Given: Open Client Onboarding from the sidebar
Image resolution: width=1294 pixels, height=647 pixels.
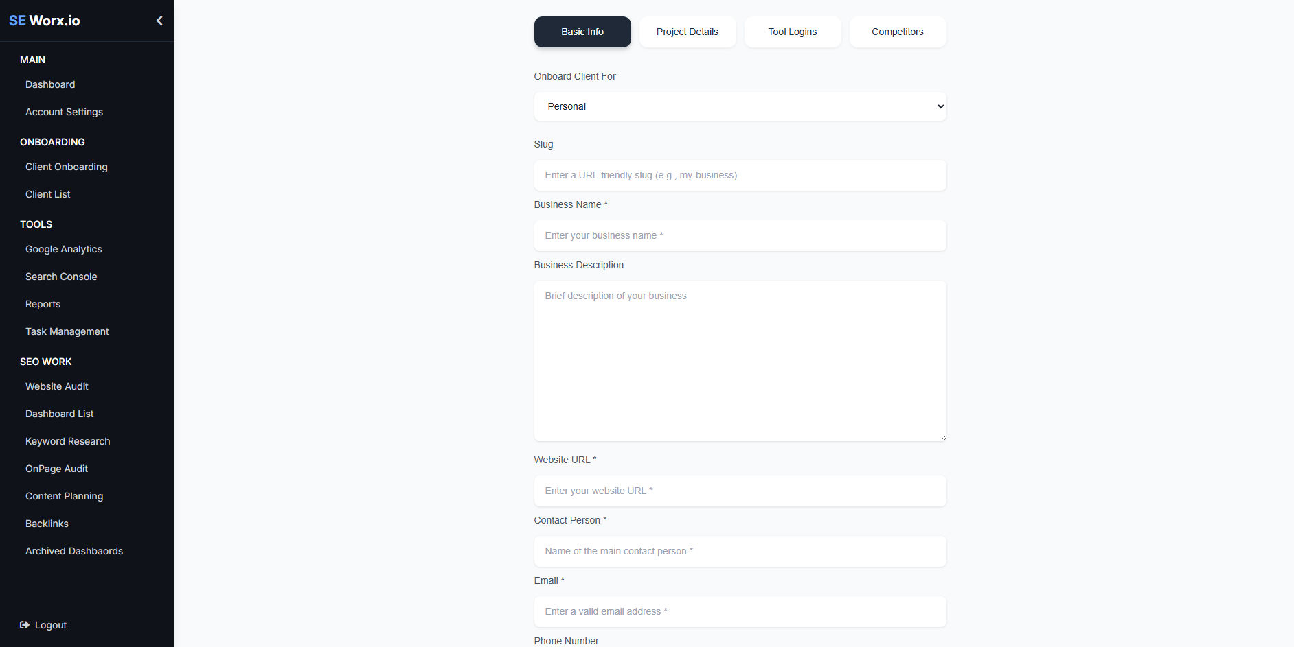Looking at the screenshot, I should pos(67,167).
